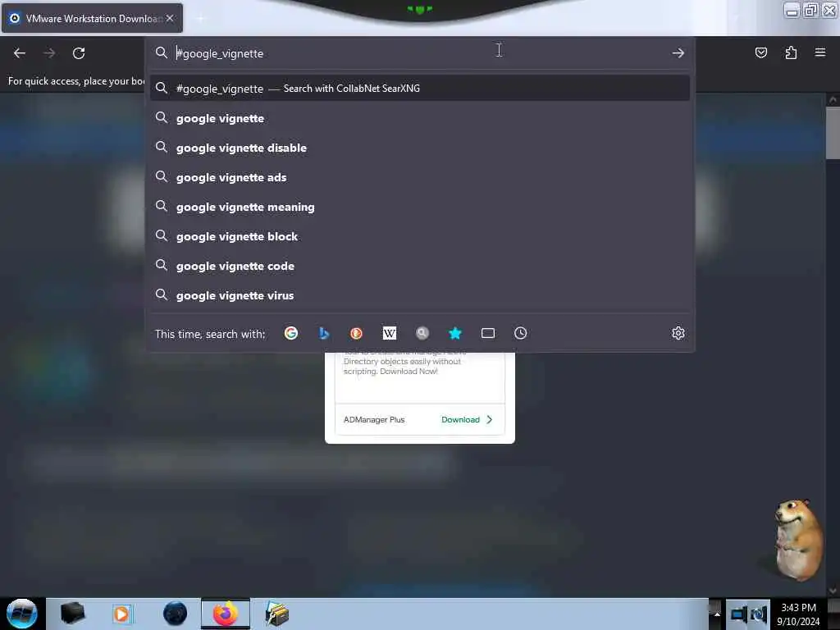Click the Firefox taskbar icon
The height and width of the screenshot is (630, 840).
[x=226, y=614]
